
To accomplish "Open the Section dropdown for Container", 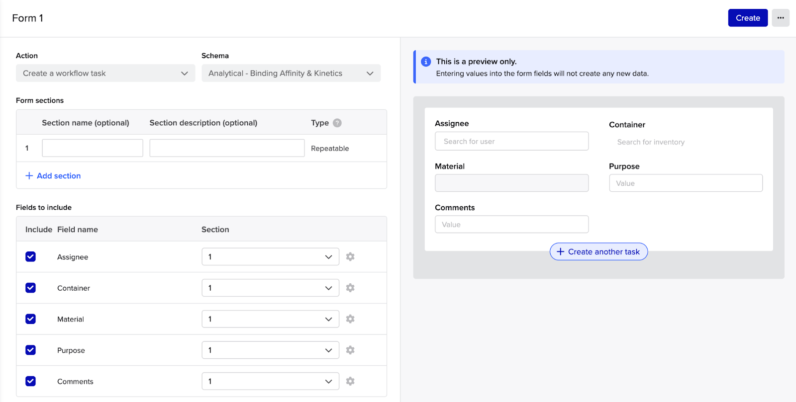I will click(x=270, y=288).
